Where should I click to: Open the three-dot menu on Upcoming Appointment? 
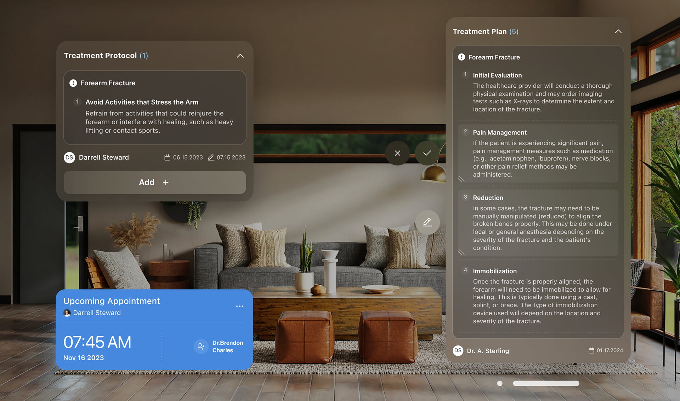coord(239,306)
